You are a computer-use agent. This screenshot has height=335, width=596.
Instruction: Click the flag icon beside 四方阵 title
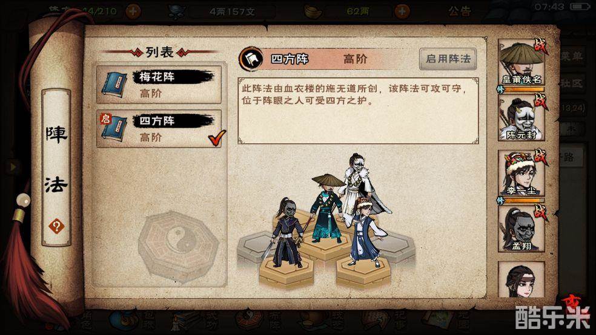point(251,59)
